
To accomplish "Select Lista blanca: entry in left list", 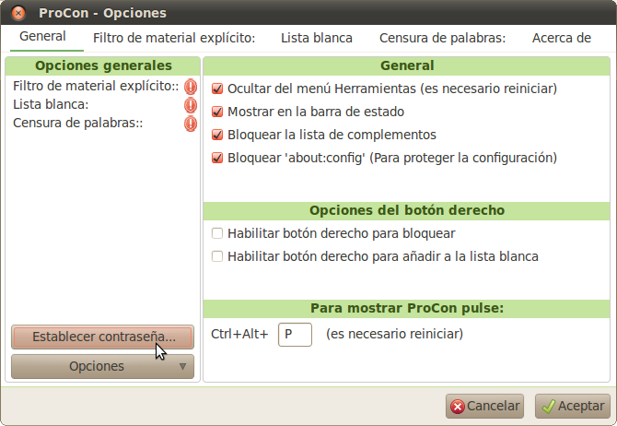I will (x=51, y=105).
